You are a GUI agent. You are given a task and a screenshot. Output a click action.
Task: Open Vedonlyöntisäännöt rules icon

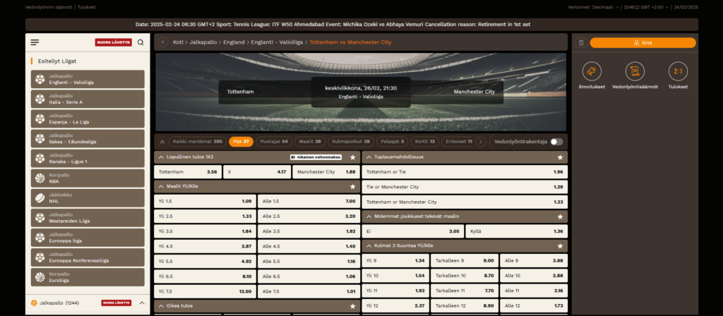pyautogui.click(x=635, y=71)
